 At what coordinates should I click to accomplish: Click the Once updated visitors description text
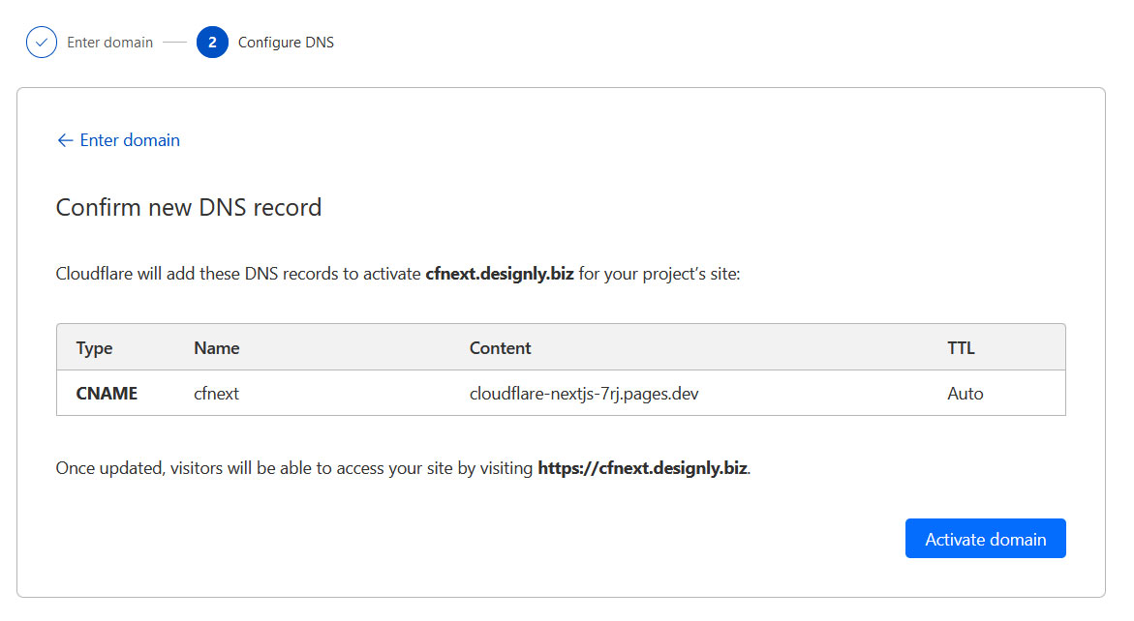[403, 468]
